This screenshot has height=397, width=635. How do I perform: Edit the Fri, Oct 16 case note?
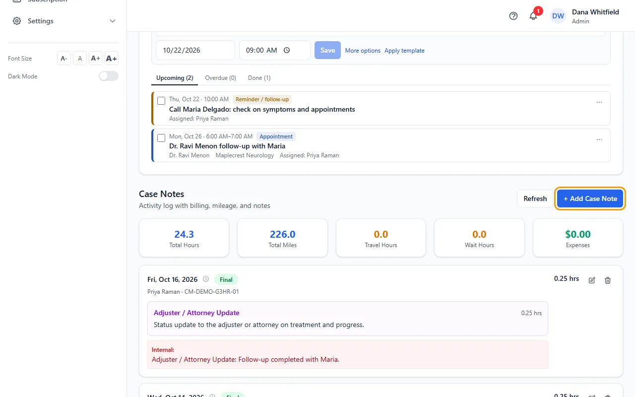(592, 280)
